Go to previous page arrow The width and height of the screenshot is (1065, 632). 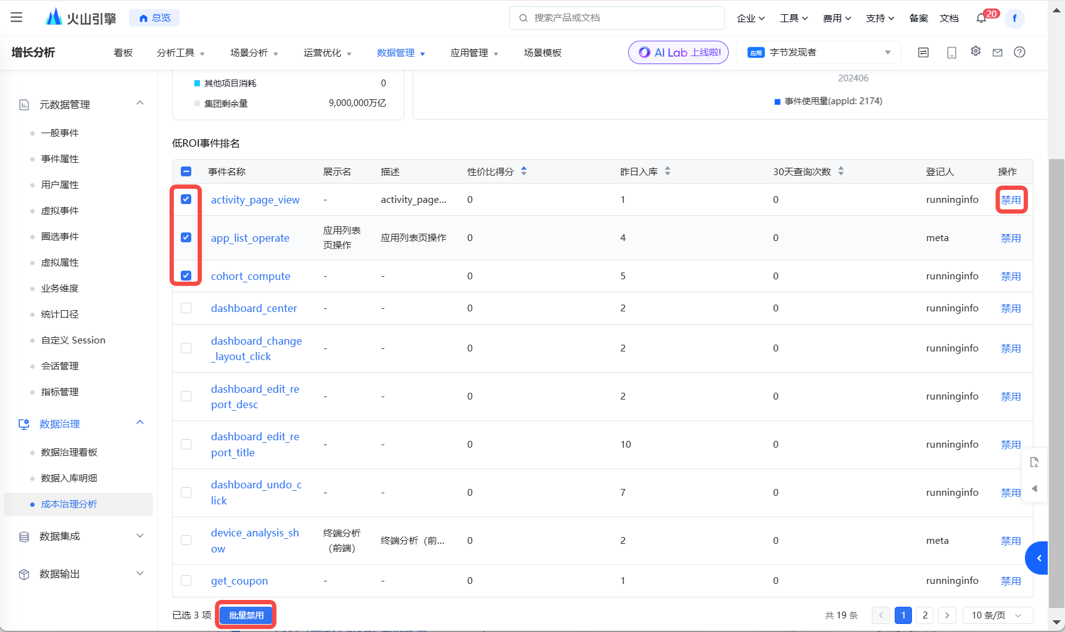click(881, 615)
